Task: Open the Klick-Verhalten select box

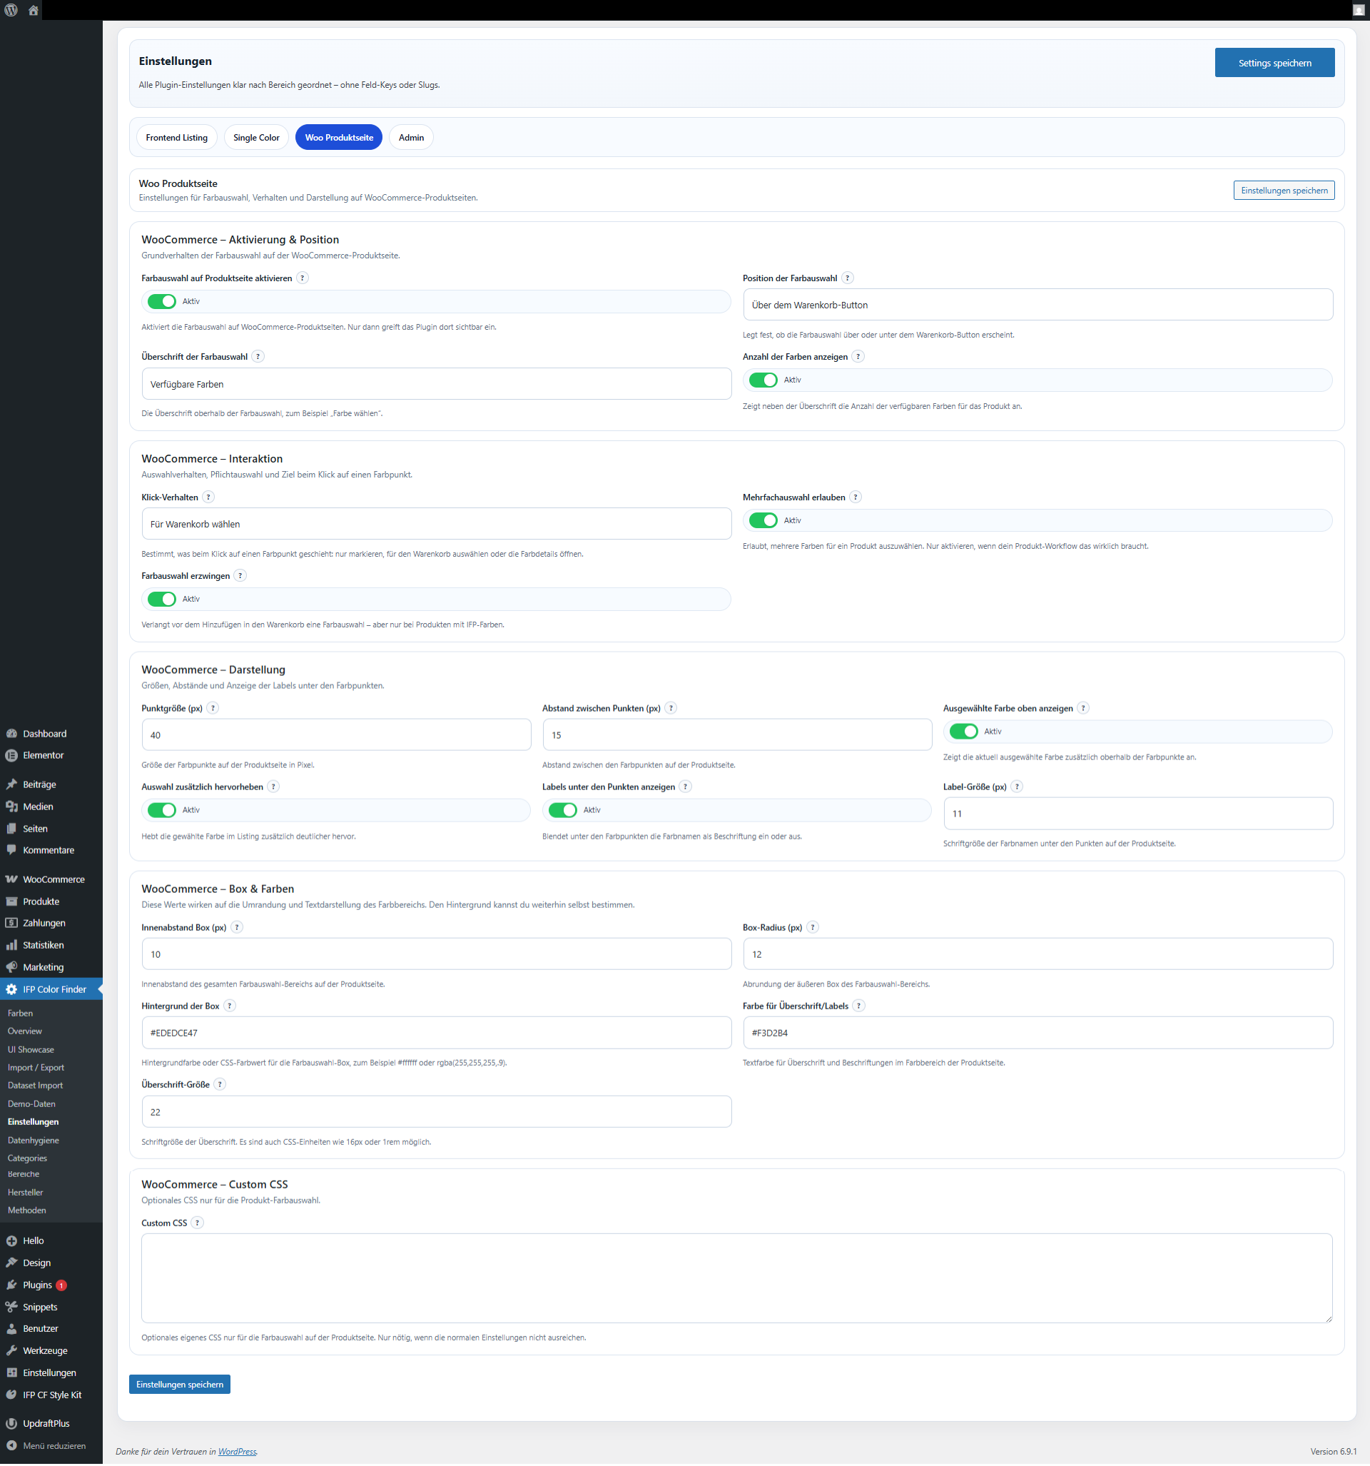Action: tap(436, 524)
